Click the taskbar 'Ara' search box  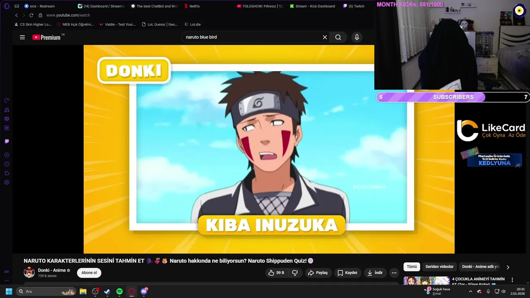46,291
